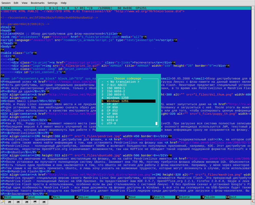
Task: Choose Windows 1250 codepage
Action: pos(128,98)
